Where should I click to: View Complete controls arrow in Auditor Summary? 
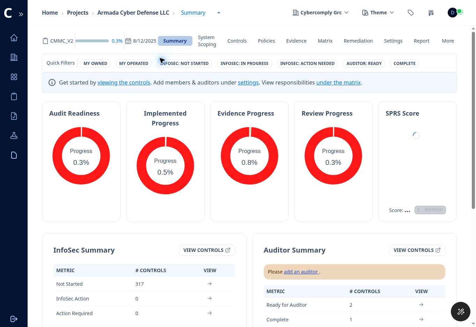coord(421,319)
